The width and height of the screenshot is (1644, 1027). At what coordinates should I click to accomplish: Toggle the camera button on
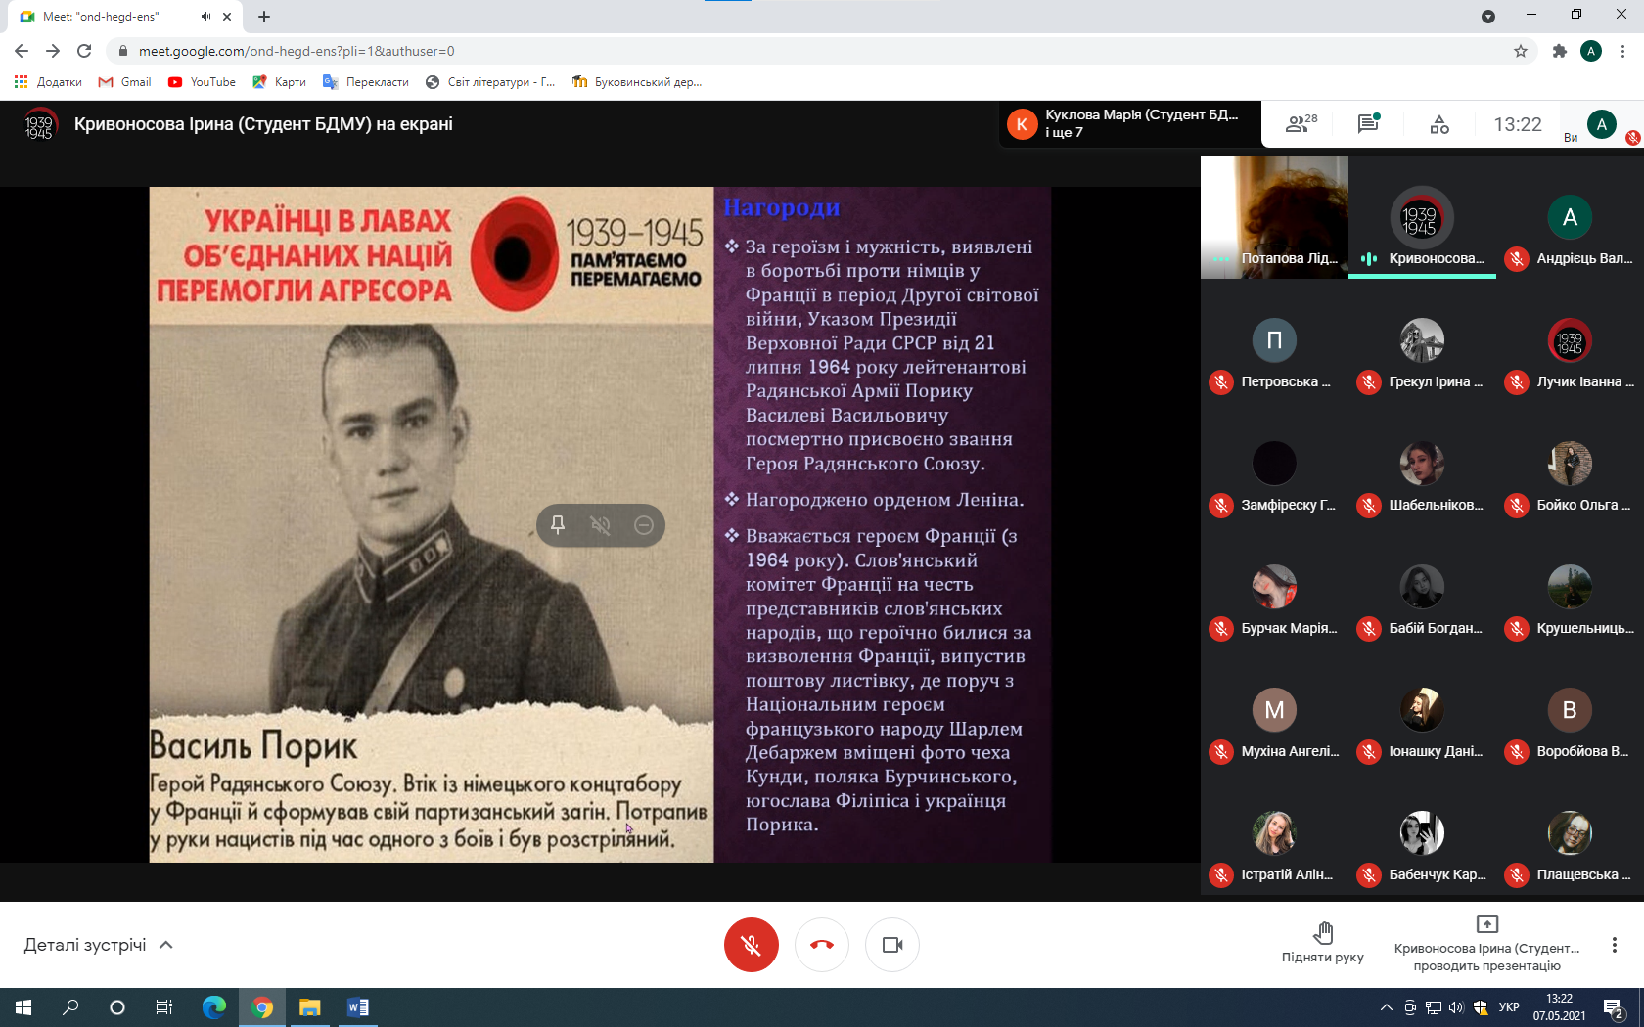coord(892,945)
